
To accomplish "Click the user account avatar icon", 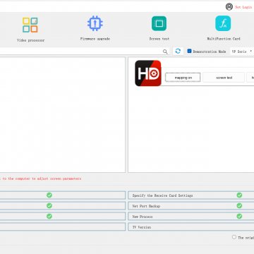I will pyautogui.click(x=229, y=7).
